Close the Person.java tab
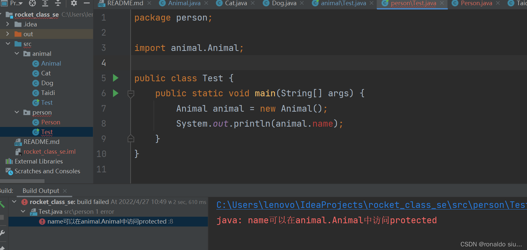This screenshot has height=250, width=527. point(498,3)
